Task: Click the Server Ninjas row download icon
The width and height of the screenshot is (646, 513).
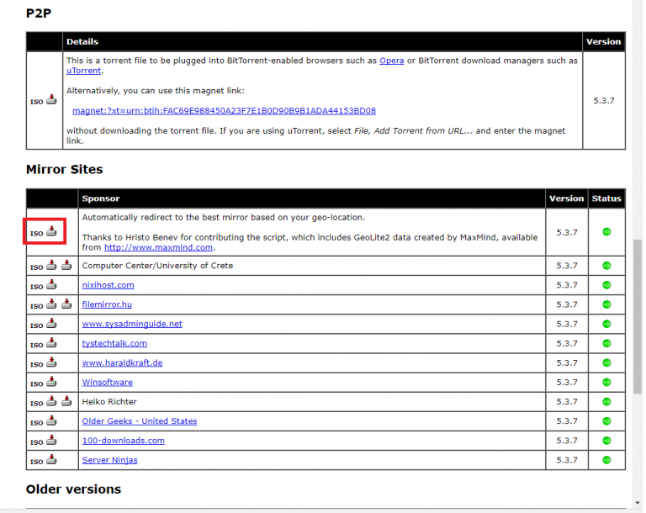Action: (51, 460)
